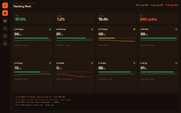181x113 pixels.
Task: Select the 'K-07 Glaze' card title
Action: (103, 29)
